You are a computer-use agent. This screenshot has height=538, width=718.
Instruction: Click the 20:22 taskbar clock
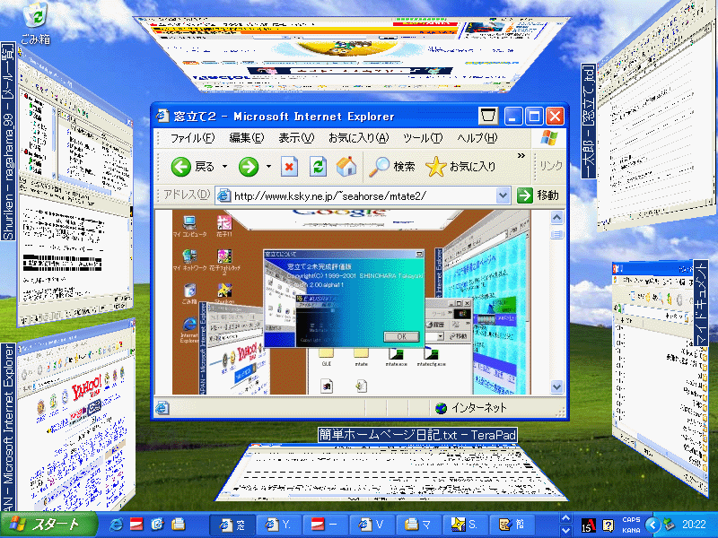(694, 525)
